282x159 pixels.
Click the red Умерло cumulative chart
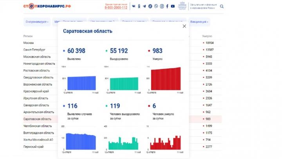[x=164, y=79]
